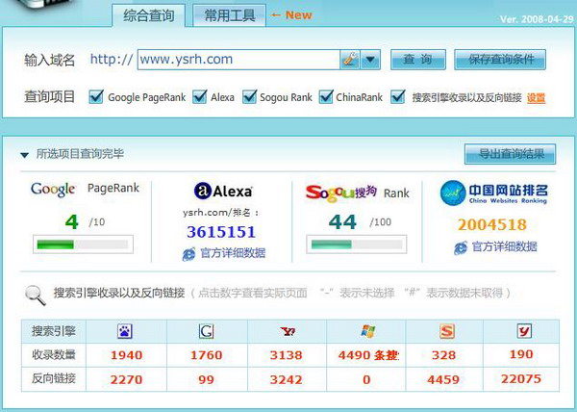Click the Alexa logo
577x412 pixels.
(223, 192)
